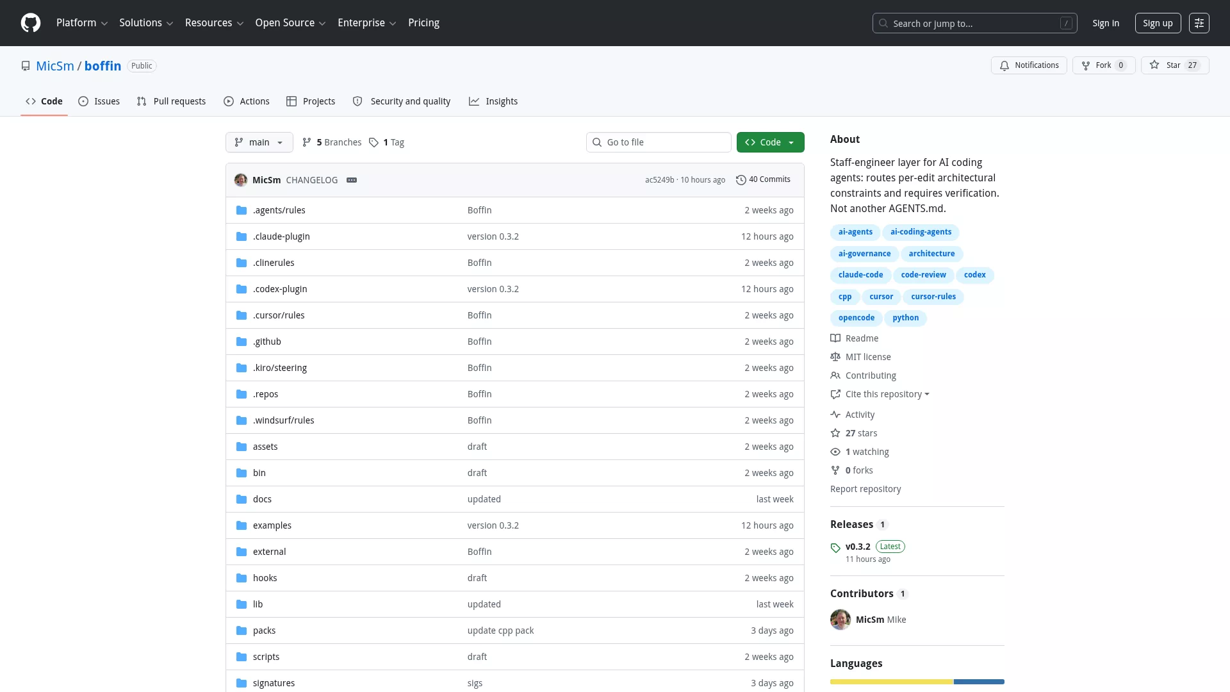Click the fork icon beside 0 forks
This screenshot has width=1230, height=692.
click(835, 470)
